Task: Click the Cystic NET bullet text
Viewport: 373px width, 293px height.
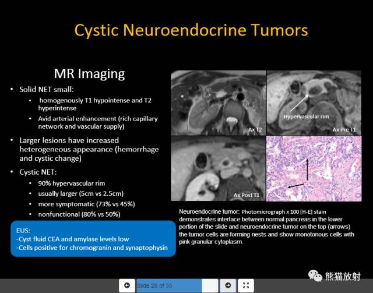Action: click(38, 172)
